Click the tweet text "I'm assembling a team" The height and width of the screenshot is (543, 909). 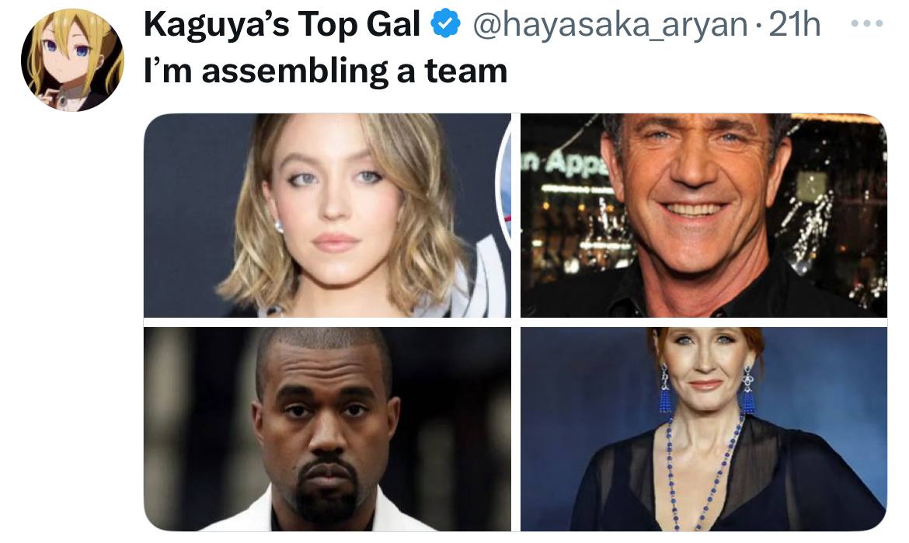point(326,71)
